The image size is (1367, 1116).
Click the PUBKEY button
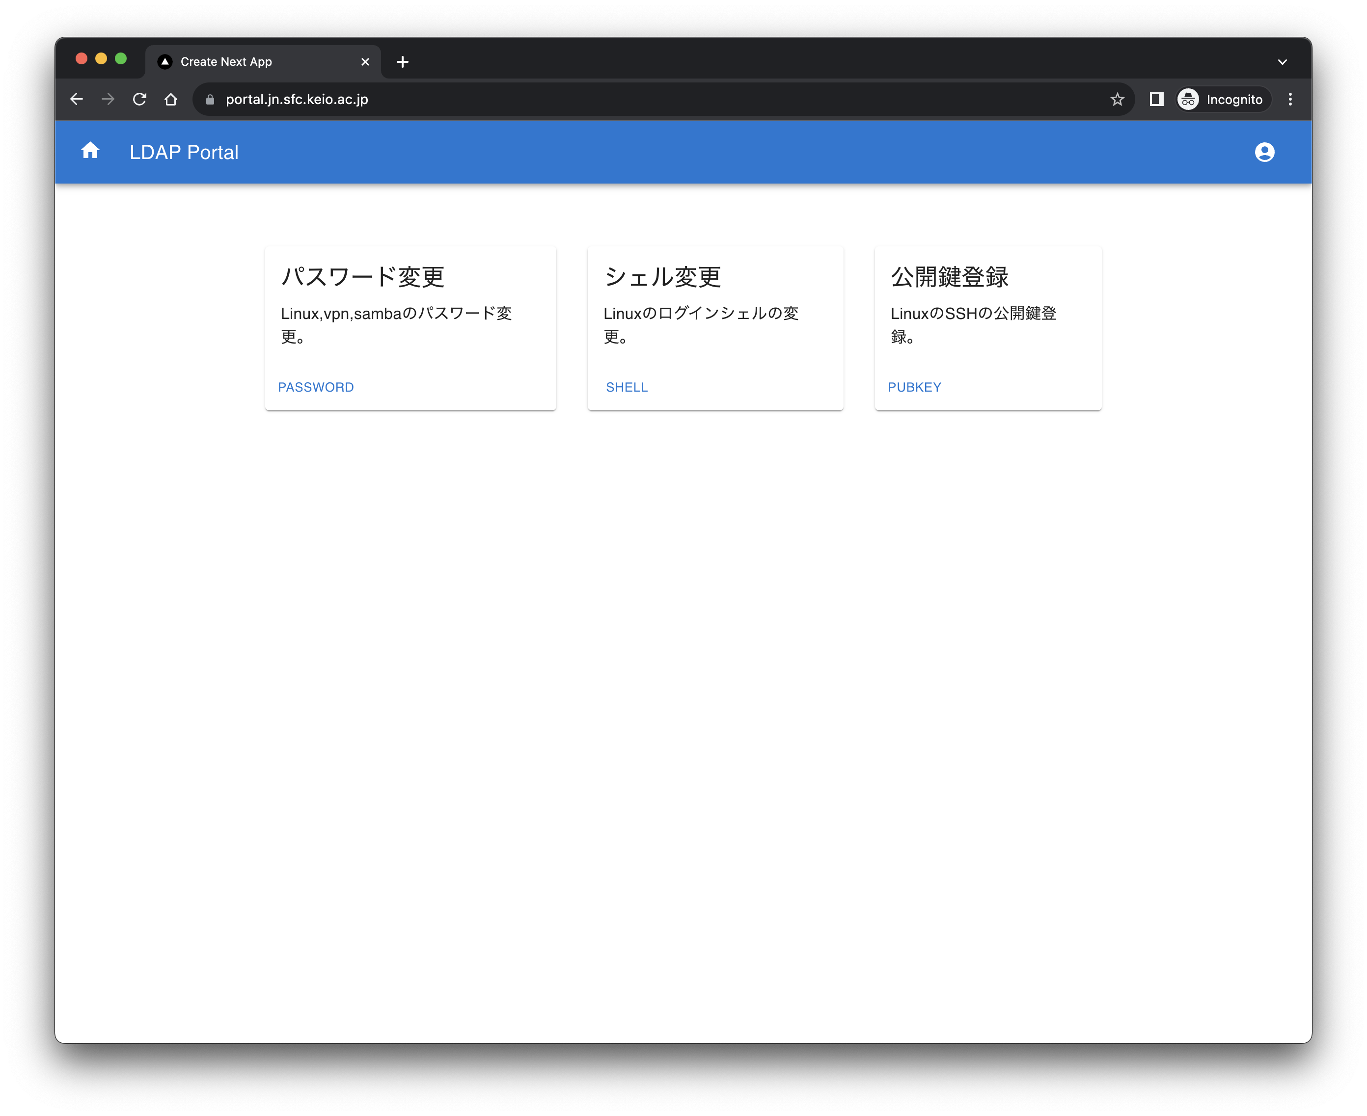coord(914,387)
